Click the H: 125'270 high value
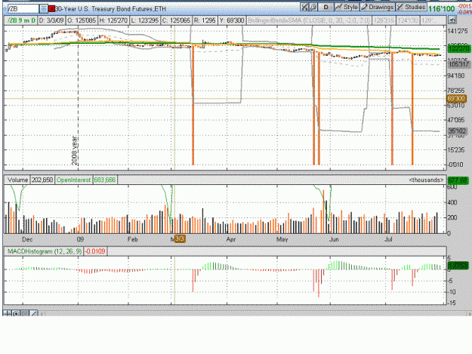 click(x=113, y=20)
